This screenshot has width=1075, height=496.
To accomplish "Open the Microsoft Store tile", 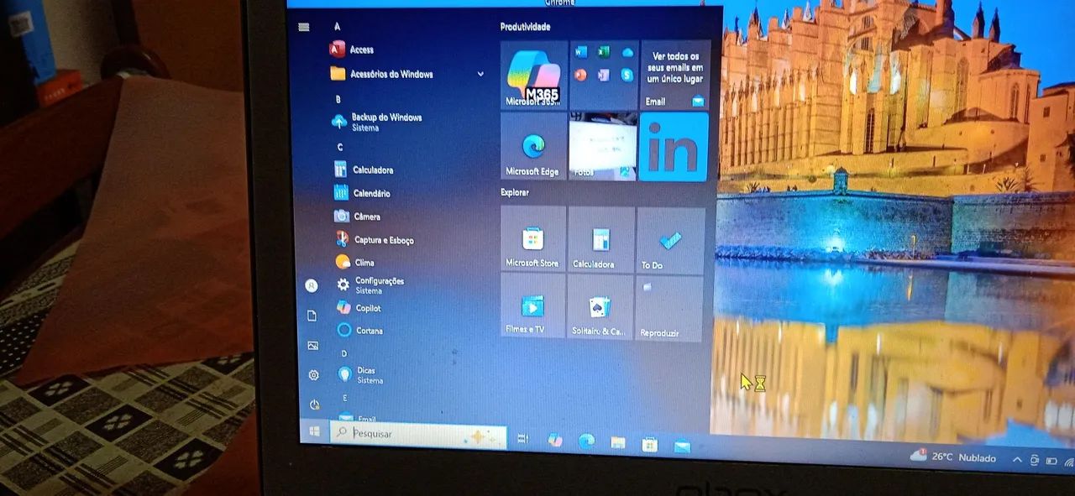I will 532,239.
